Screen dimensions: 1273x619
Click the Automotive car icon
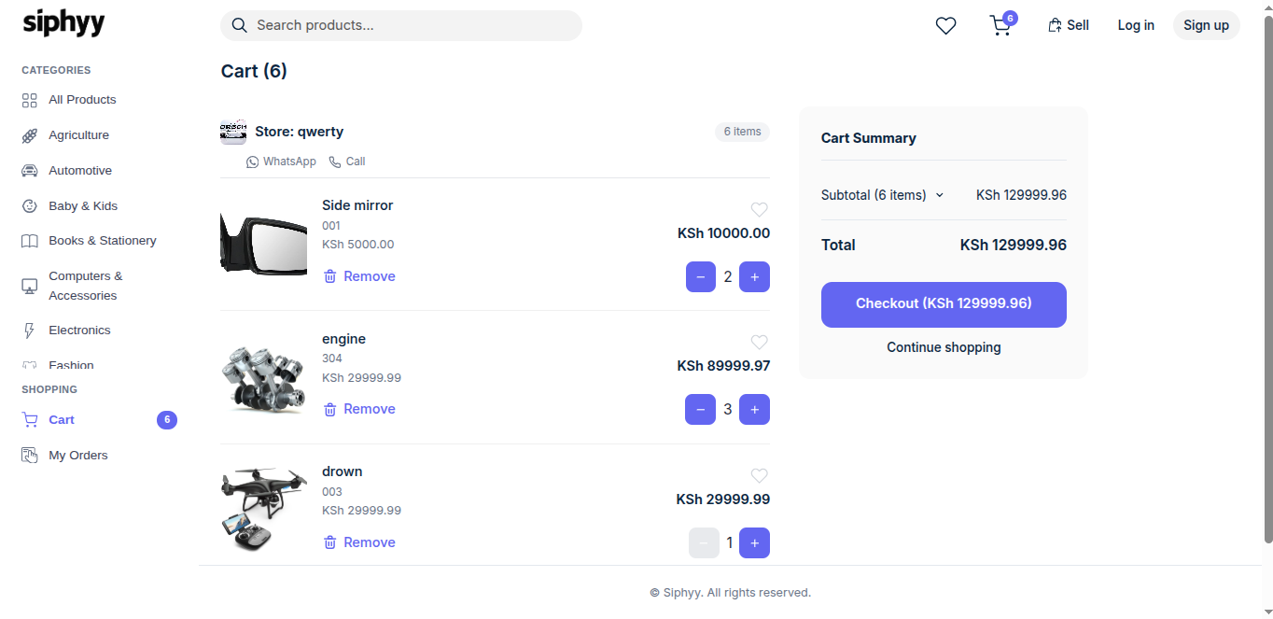[x=30, y=171]
